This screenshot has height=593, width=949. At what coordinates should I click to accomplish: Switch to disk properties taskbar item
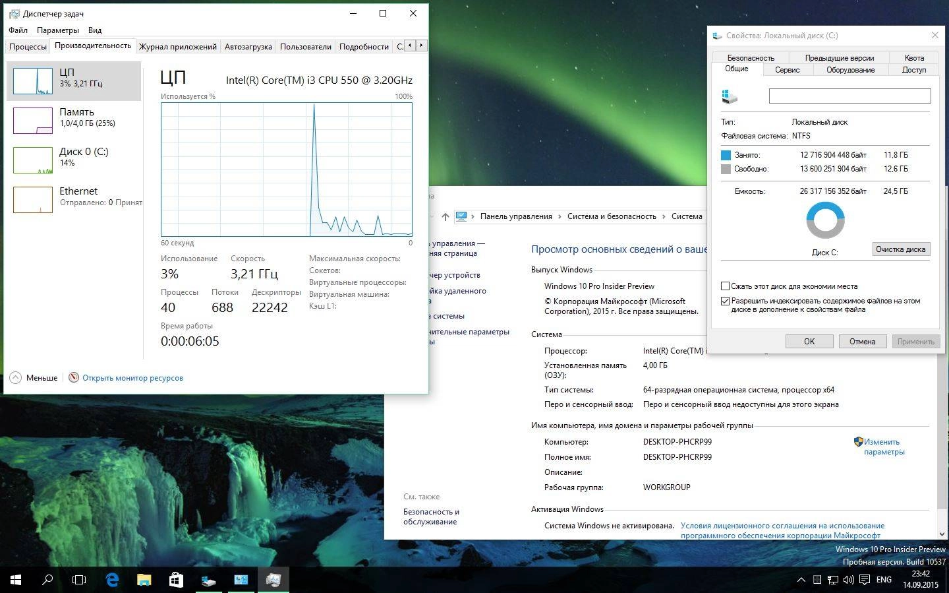(208, 580)
